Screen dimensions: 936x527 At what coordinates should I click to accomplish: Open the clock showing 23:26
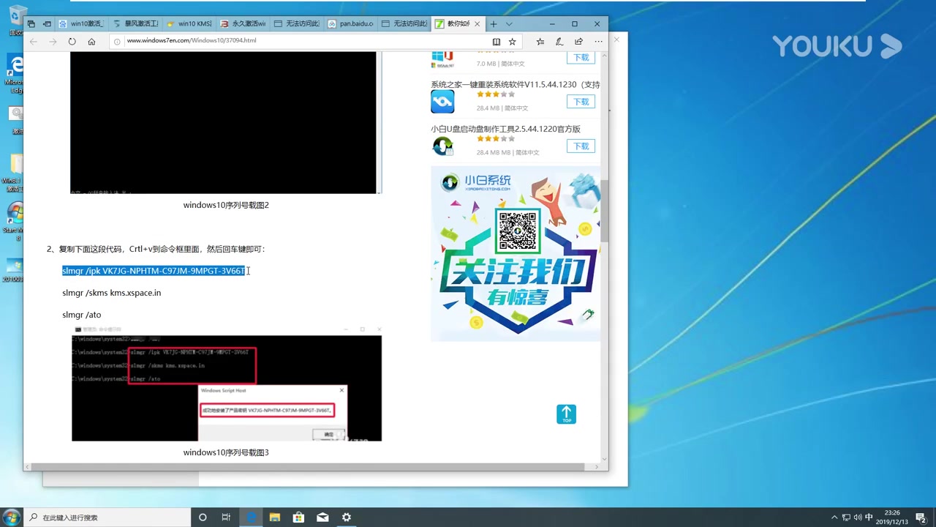pos(891,517)
